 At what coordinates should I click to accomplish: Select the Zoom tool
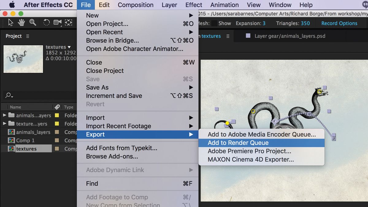tap(32, 22)
